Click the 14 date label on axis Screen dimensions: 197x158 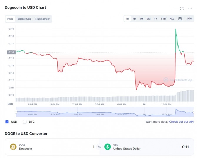click(144, 104)
